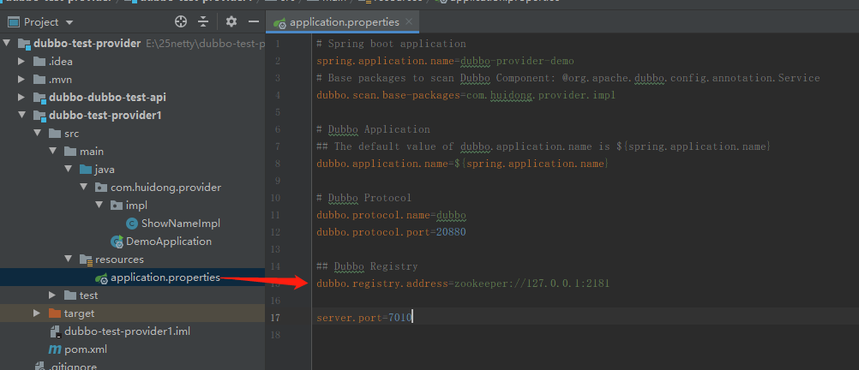Select the src folder label

pyautogui.click(x=71, y=134)
